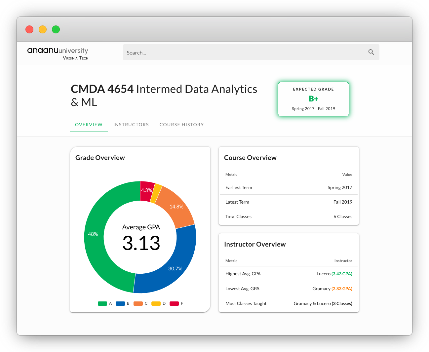
Task: Click the green maximize window button
Action: point(56,29)
